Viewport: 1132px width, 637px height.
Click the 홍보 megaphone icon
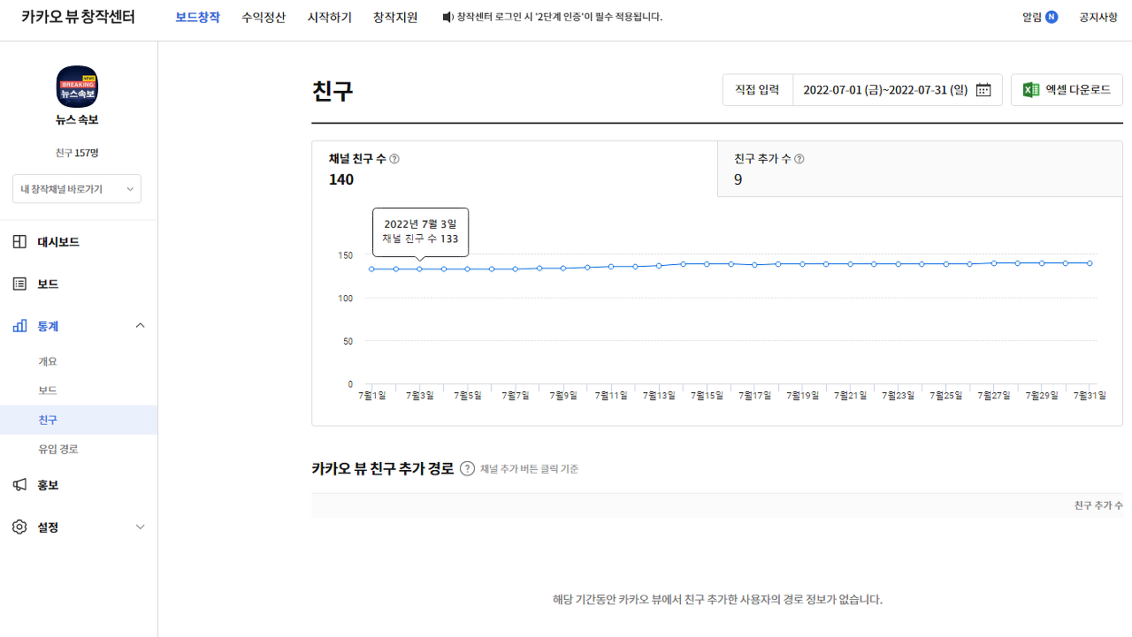coord(19,485)
